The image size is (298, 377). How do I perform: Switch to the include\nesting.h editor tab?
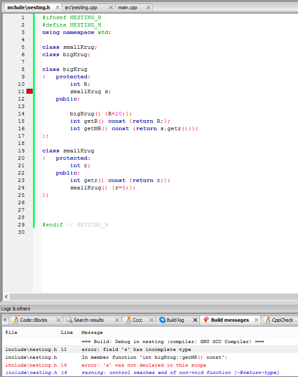coord(29,7)
